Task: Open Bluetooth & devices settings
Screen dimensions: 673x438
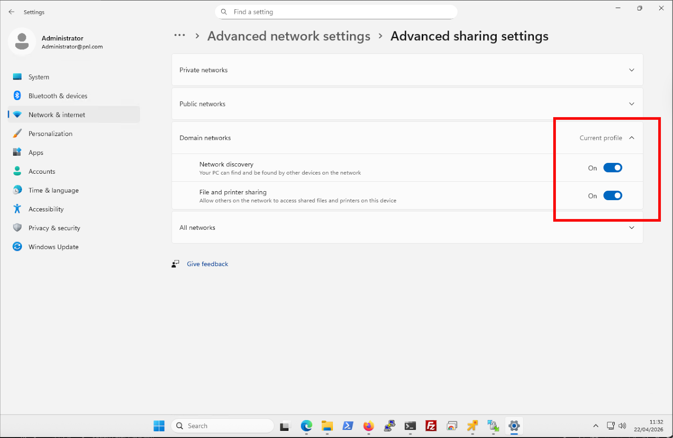Action: pyautogui.click(x=58, y=96)
